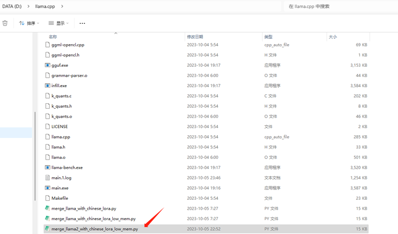The image size is (398, 234).
Task: Click the 文本文档 type cell
Action: (273, 178)
